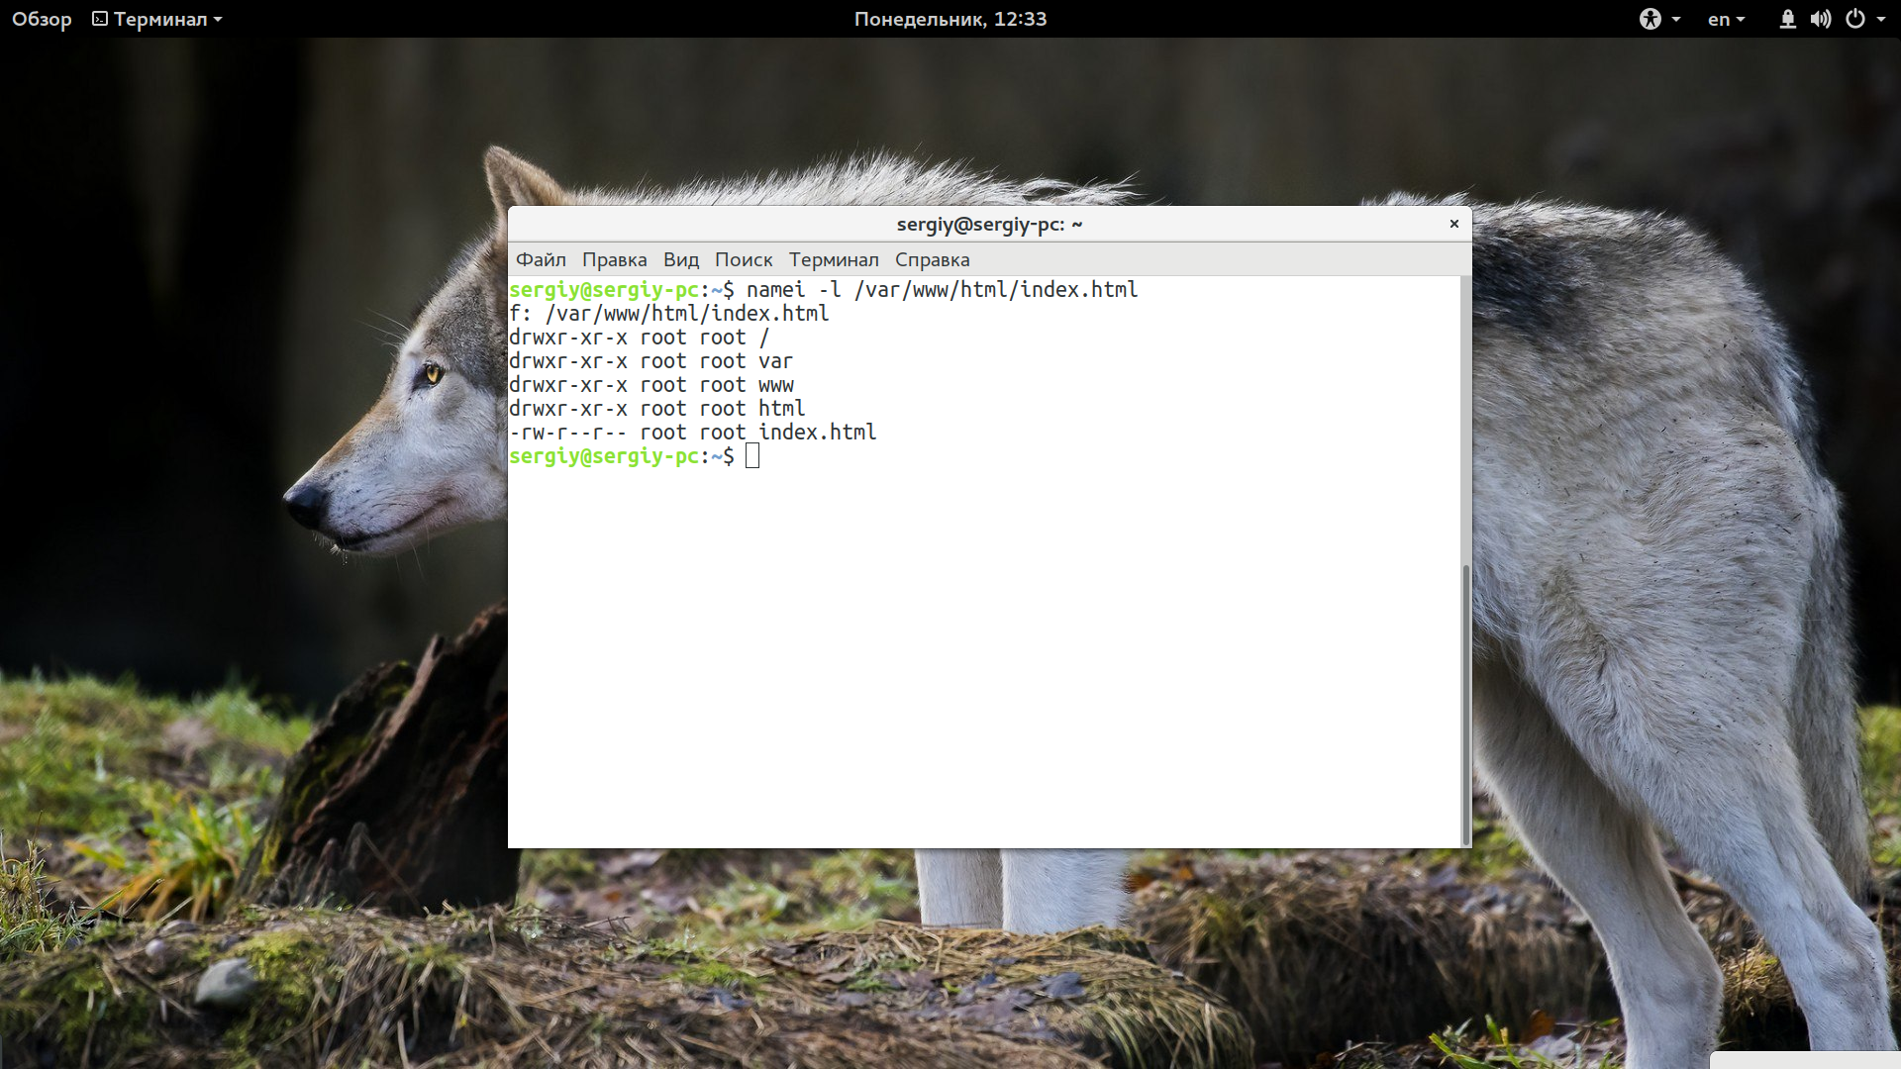1901x1069 pixels.
Task: Click the accessibility icon in top bar
Action: pyautogui.click(x=1650, y=19)
